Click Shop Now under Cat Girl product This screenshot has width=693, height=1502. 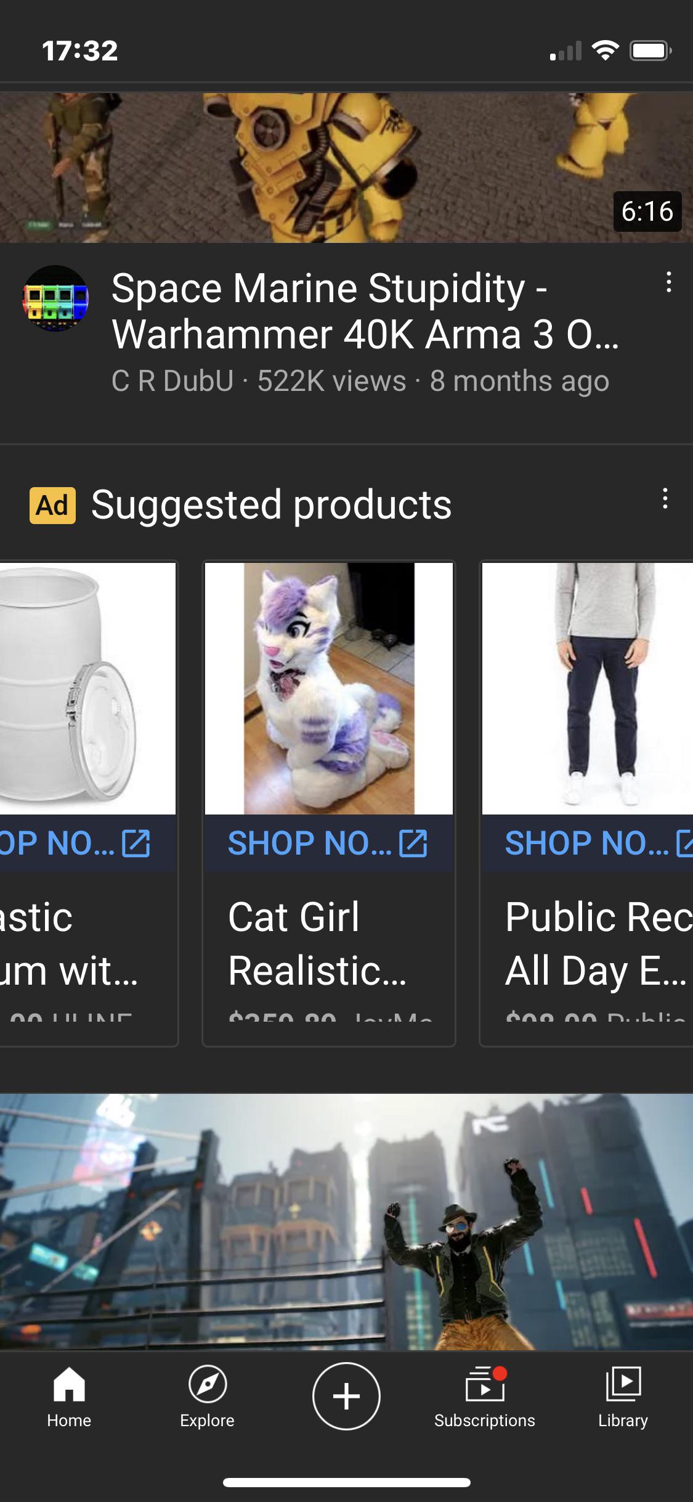click(309, 843)
